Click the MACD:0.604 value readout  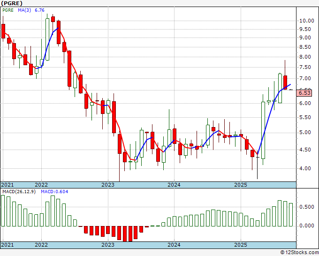coord(54,192)
